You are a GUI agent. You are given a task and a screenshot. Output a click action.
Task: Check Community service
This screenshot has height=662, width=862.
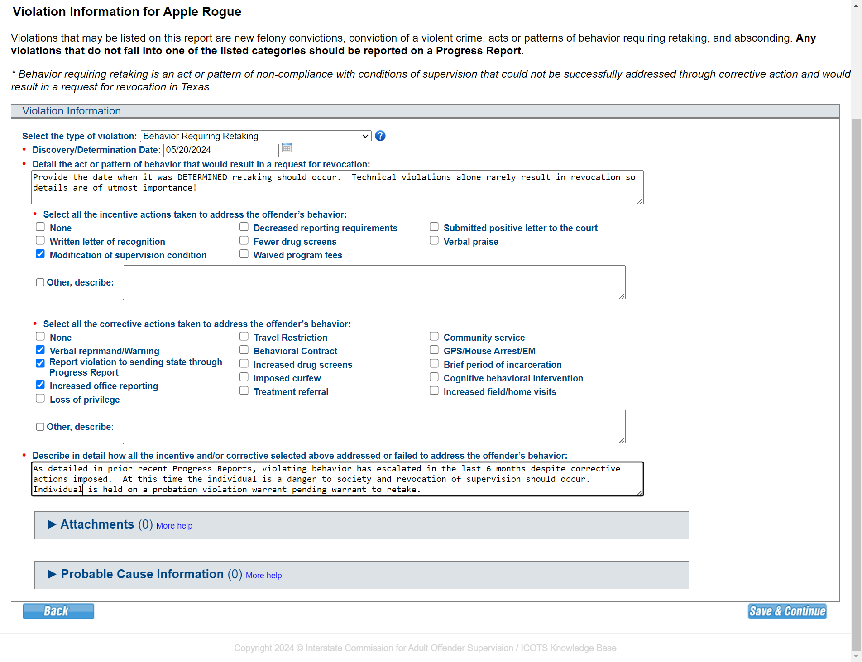pos(434,336)
